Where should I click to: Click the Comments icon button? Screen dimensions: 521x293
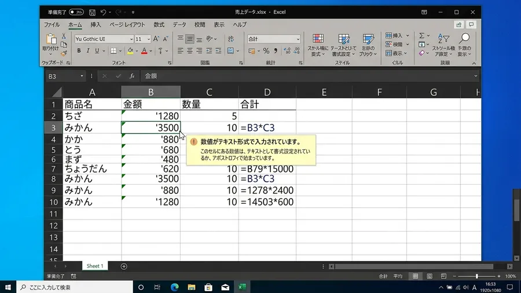471,24
